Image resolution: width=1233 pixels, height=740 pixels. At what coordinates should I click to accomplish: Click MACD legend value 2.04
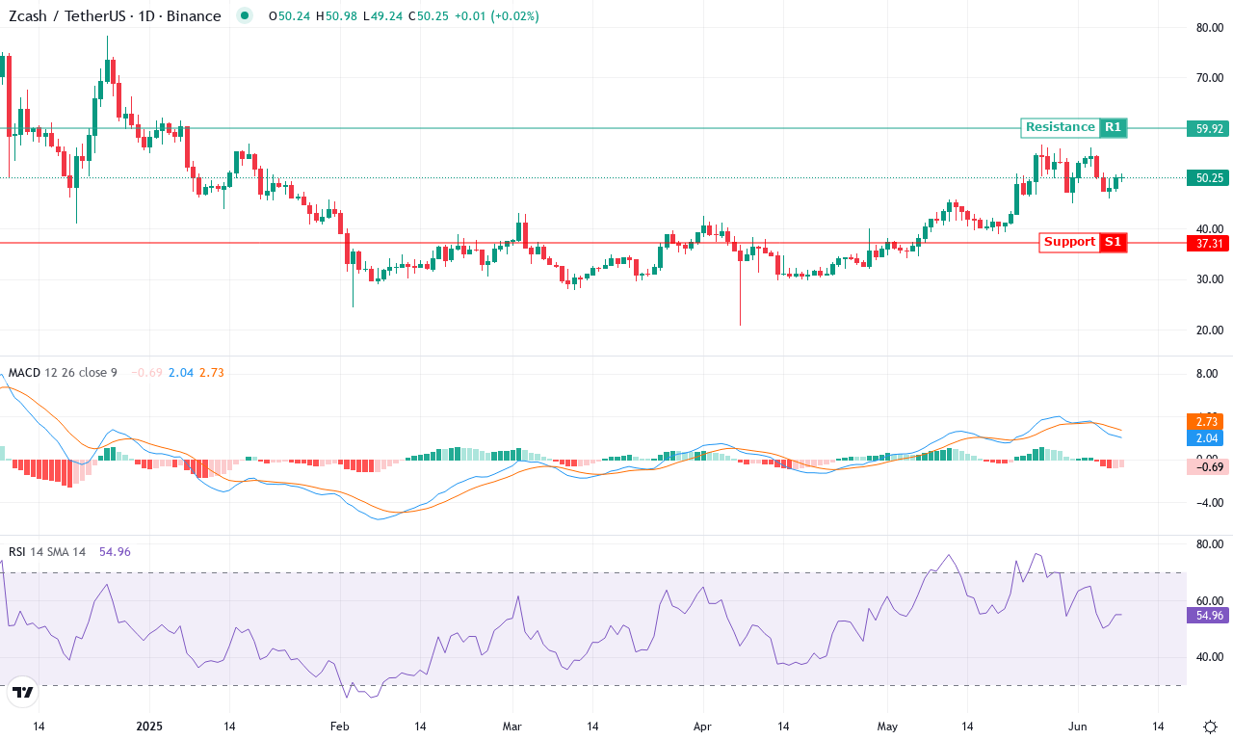click(x=180, y=373)
